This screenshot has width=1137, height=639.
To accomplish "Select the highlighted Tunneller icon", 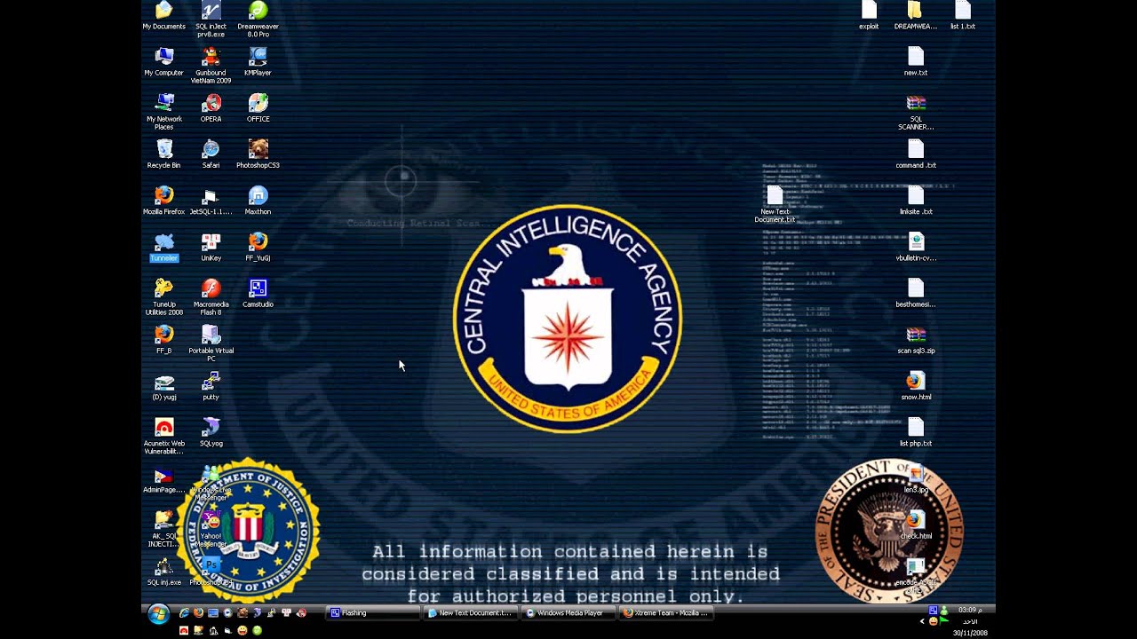I will point(163,248).
